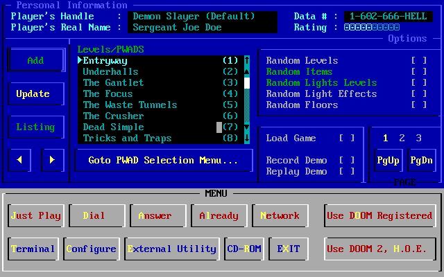Select Dead Simple level
444x277 pixels.
tap(160, 127)
